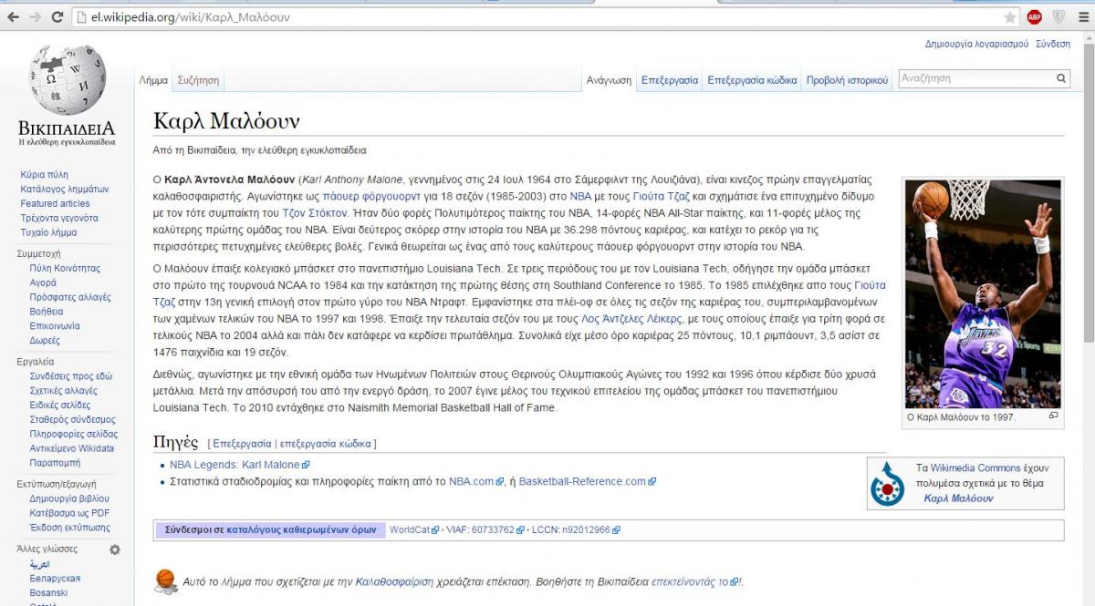Collapse the Άλλες γλώσσες sidebar section
Viewport: 1095px width, 606px height.
pyautogui.click(x=47, y=550)
